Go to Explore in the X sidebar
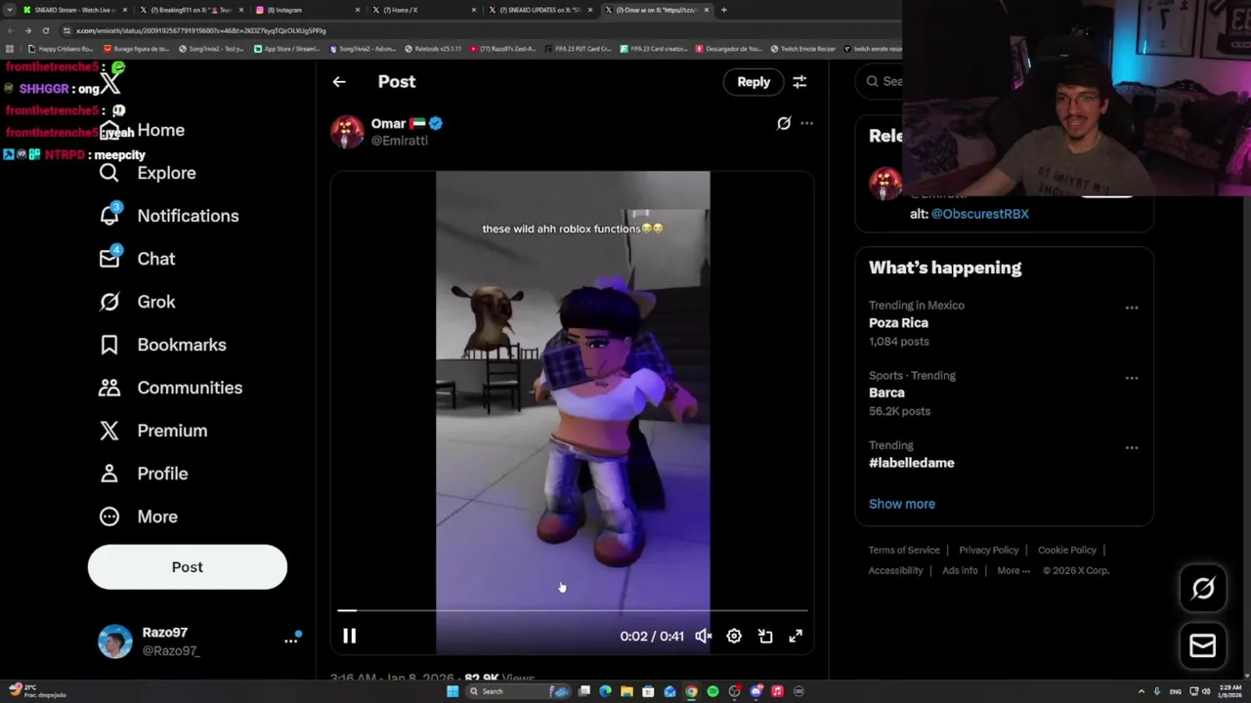1251x703 pixels. tap(147, 173)
